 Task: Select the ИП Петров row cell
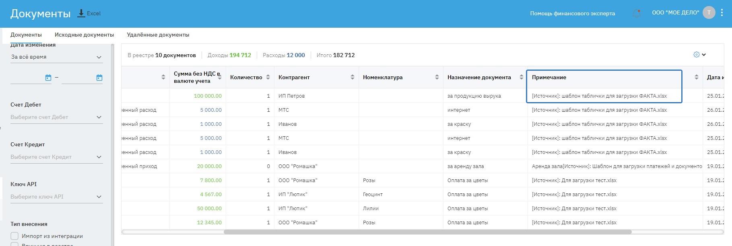[x=316, y=96]
